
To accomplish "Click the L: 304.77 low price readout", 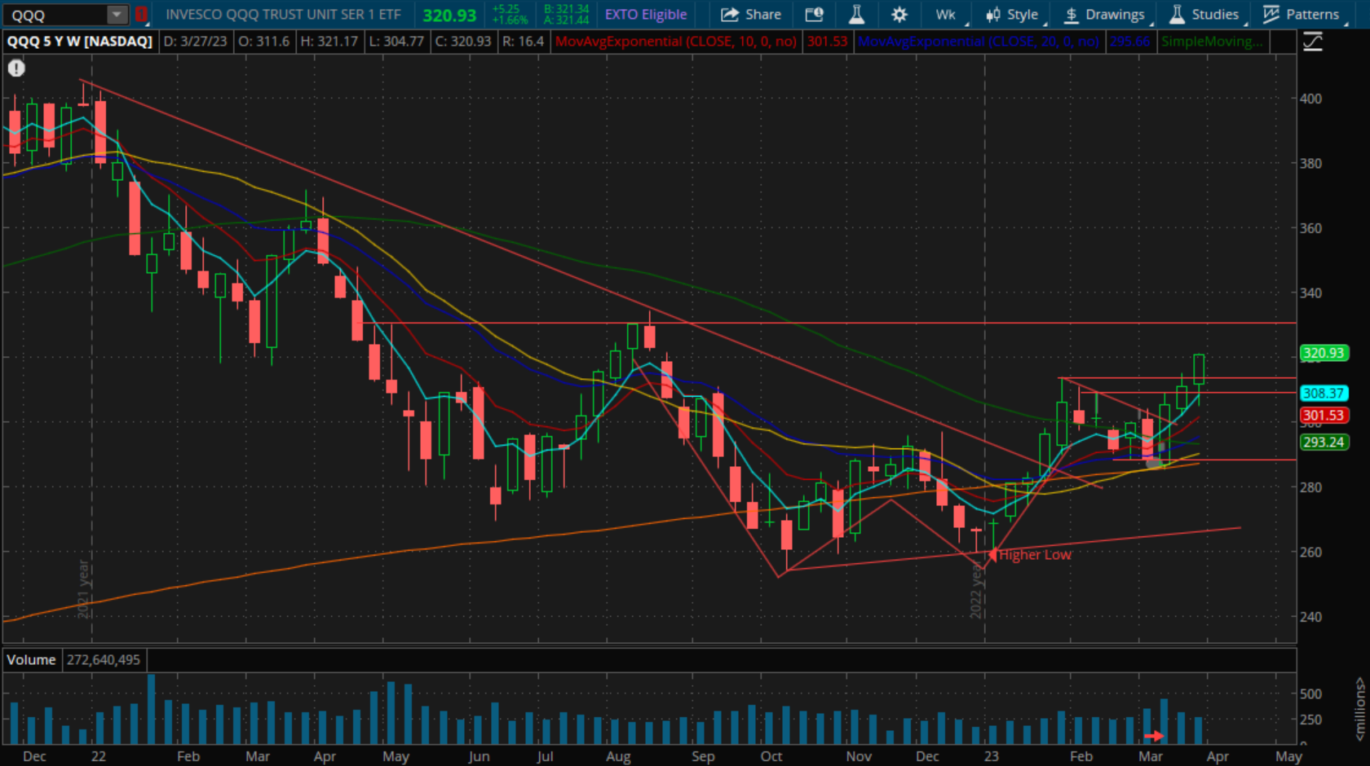I will tap(396, 42).
